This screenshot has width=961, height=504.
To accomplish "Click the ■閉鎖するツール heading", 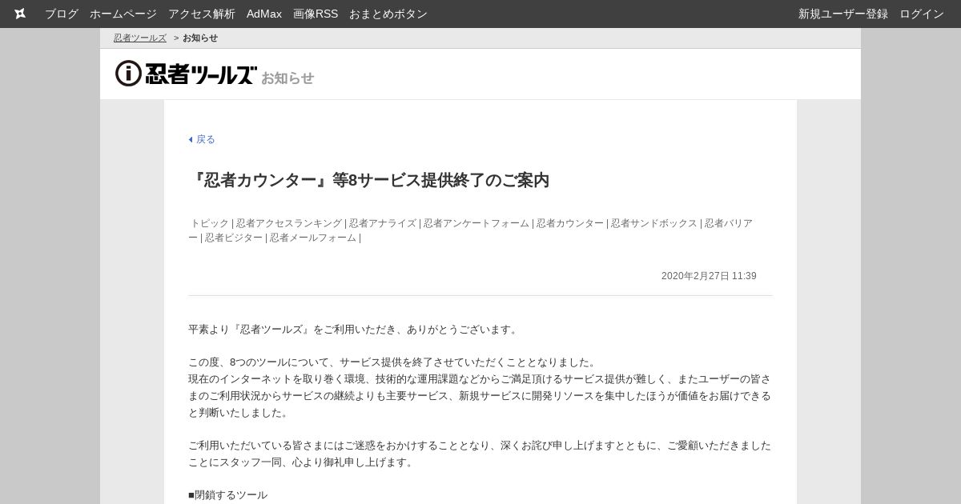I will 228,495.
